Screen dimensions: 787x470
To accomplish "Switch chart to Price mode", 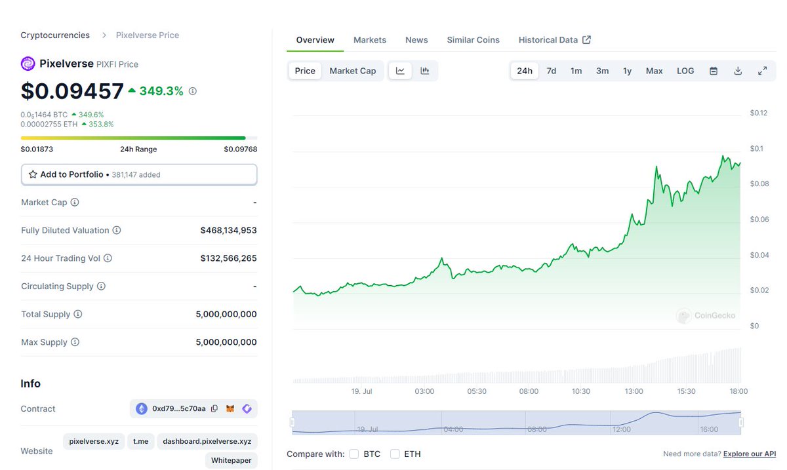I will [x=305, y=71].
